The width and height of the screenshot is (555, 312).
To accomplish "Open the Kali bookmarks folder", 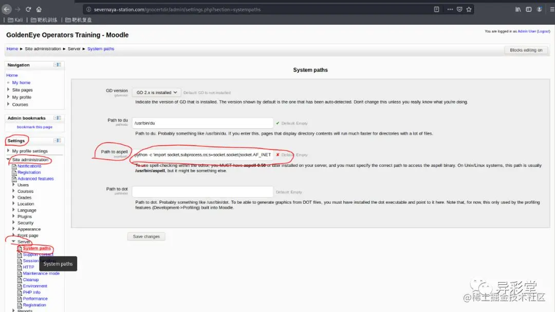I will tap(15, 20).
